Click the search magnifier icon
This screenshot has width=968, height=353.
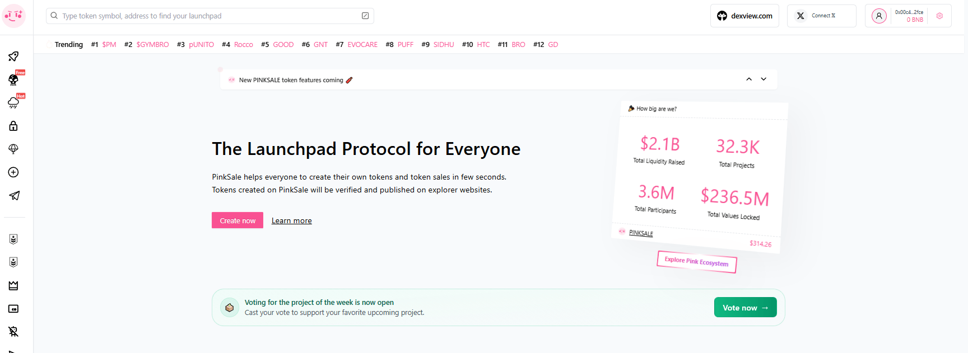[x=54, y=16]
